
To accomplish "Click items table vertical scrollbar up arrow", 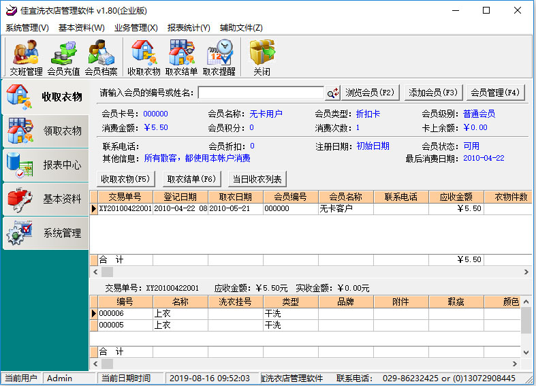I will pos(526,302).
